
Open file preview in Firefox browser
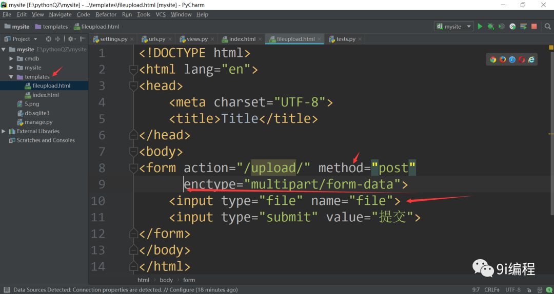point(503,59)
